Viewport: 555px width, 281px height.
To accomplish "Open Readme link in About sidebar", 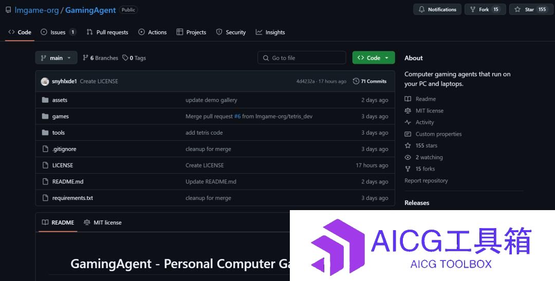I will (x=420, y=99).
